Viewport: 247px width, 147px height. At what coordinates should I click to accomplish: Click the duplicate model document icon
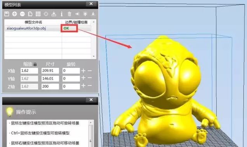(30, 14)
